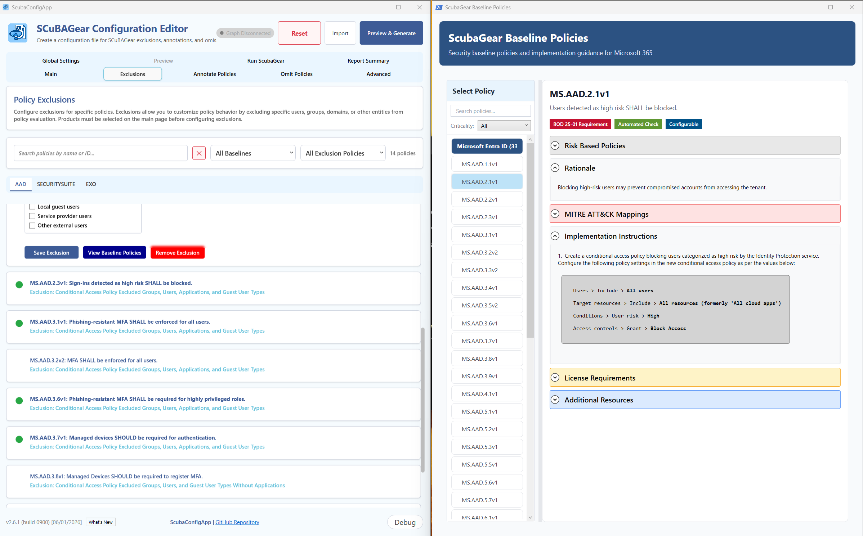
Task: Click the Configurable badge
Action: point(683,124)
